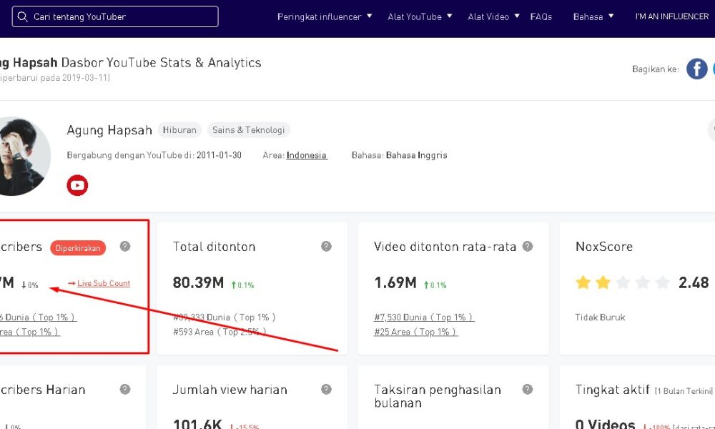Click the Jumlah view harian title
715x429 pixels.
click(230, 390)
